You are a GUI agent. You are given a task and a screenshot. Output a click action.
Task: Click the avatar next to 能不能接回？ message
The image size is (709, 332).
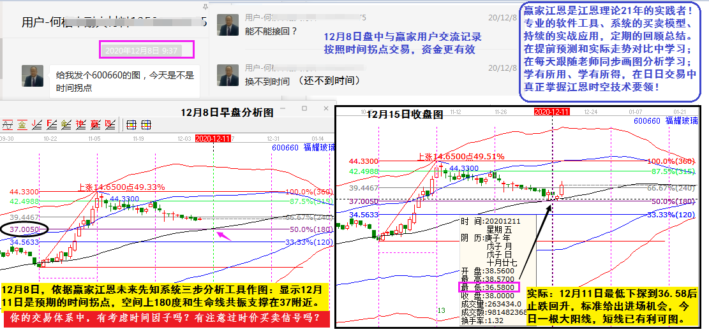pos(228,25)
